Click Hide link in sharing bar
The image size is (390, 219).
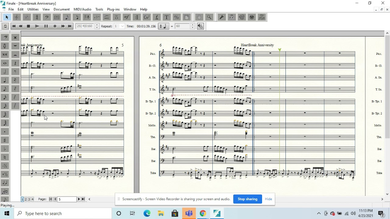268,199
